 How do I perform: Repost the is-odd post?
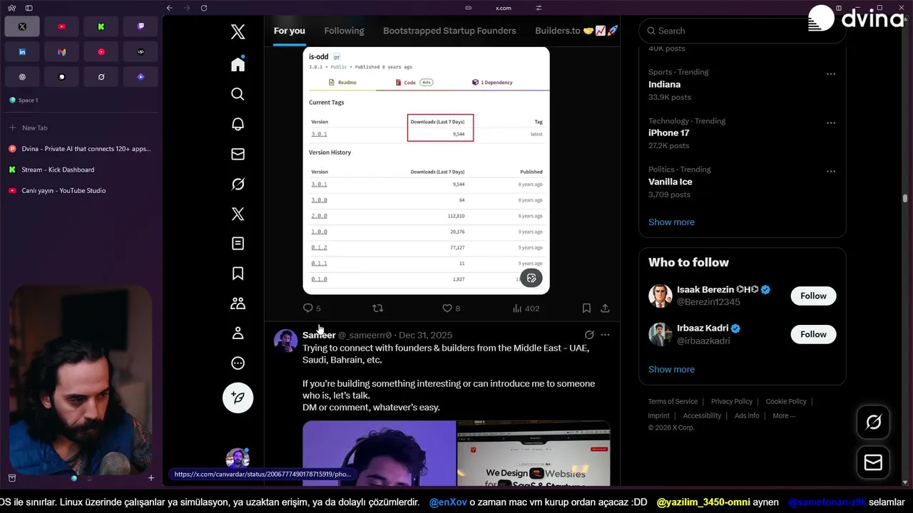378,308
